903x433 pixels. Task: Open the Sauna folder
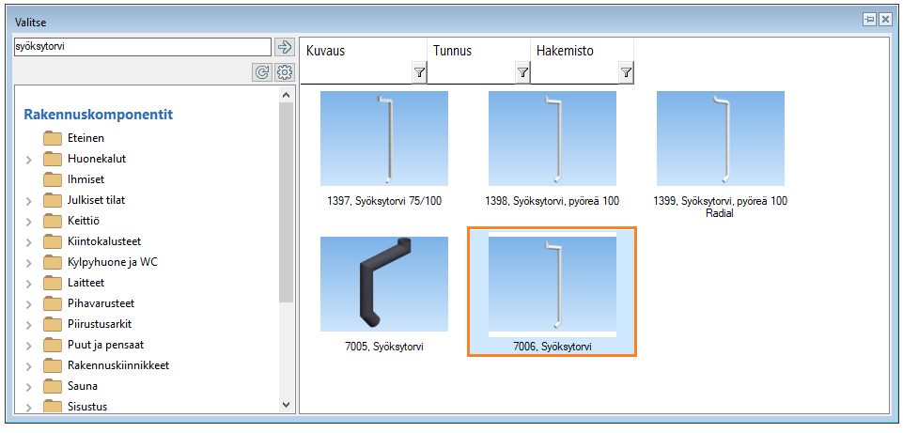(x=82, y=386)
